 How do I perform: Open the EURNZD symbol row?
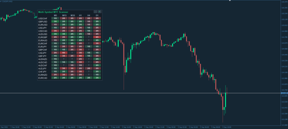click(43, 75)
